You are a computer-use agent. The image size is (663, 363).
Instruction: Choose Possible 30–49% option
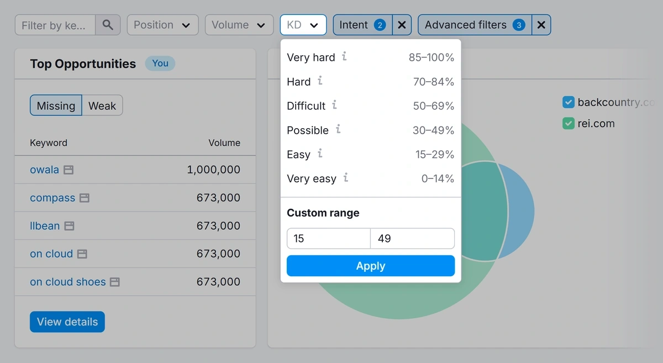pyautogui.click(x=371, y=130)
